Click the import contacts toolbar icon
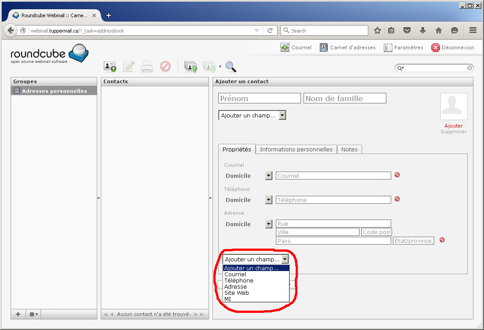The height and width of the screenshot is (330, 484). click(x=191, y=66)
